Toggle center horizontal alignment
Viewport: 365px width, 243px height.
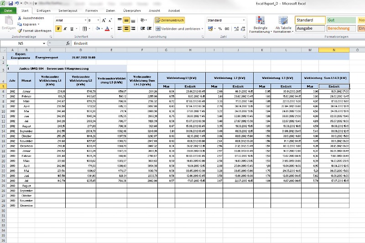(x=126, y=29)
